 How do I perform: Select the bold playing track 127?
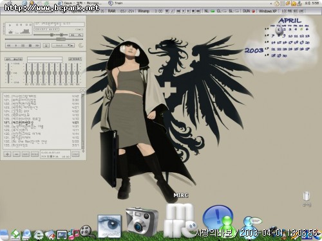41,123
